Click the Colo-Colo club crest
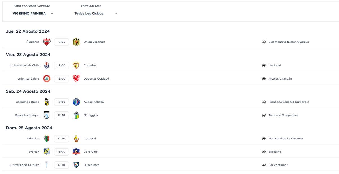 click(x=76, y=152)
